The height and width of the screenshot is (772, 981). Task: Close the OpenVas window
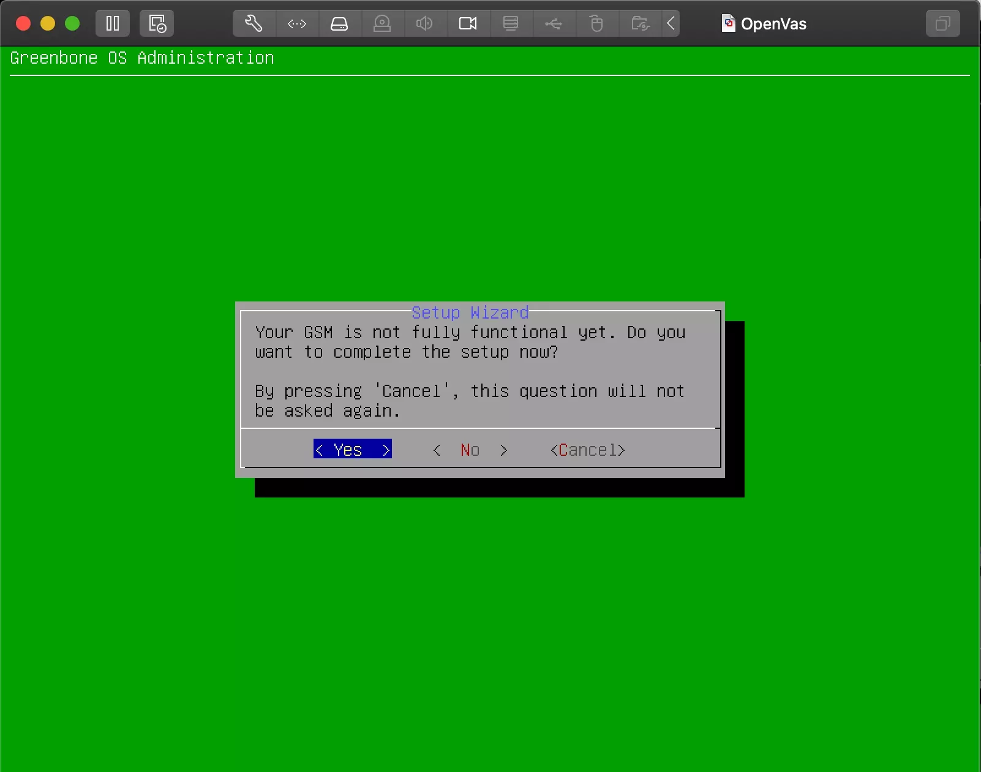[23, 24]
